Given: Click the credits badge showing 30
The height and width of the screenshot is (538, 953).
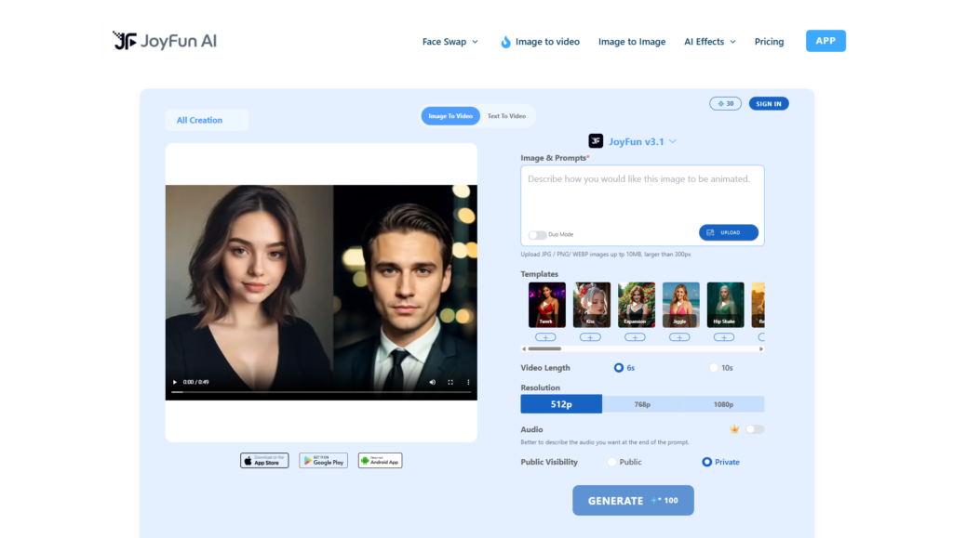Looking at the screenshot, I should (x=725, y=103).
